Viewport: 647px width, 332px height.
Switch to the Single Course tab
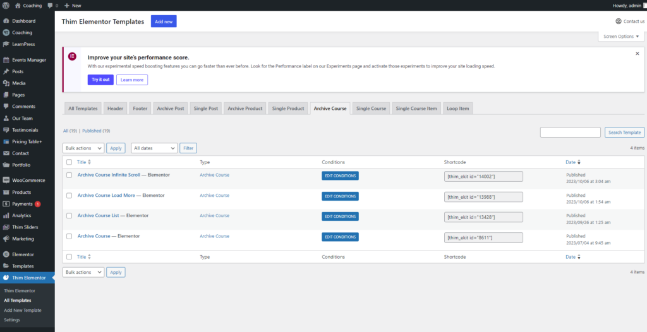pos(371,109)
